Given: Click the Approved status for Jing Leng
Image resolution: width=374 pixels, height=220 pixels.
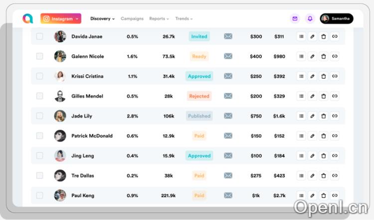Looking at the screenshot, I should (199, 156).
